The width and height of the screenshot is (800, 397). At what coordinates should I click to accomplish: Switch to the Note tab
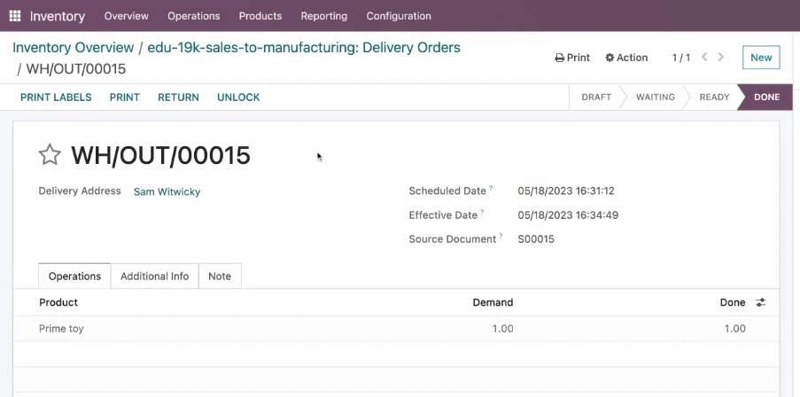(x=220, y=276)
